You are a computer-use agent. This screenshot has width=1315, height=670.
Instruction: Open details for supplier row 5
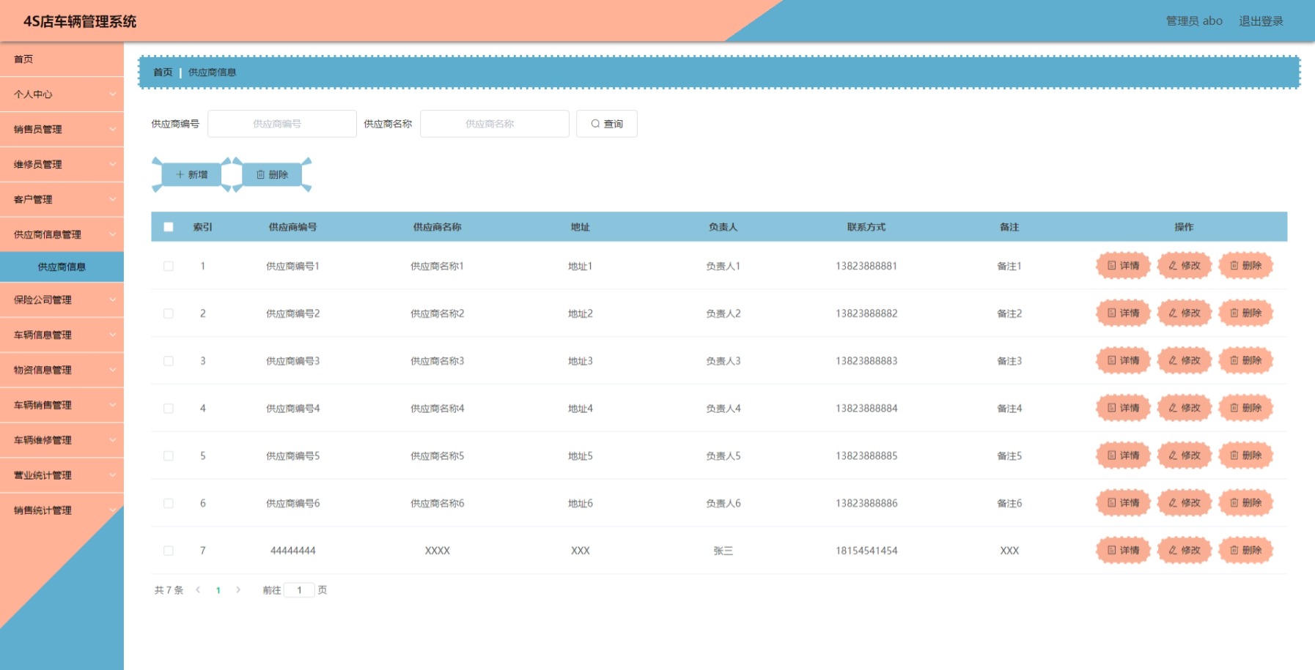(x=1123, y=455)
